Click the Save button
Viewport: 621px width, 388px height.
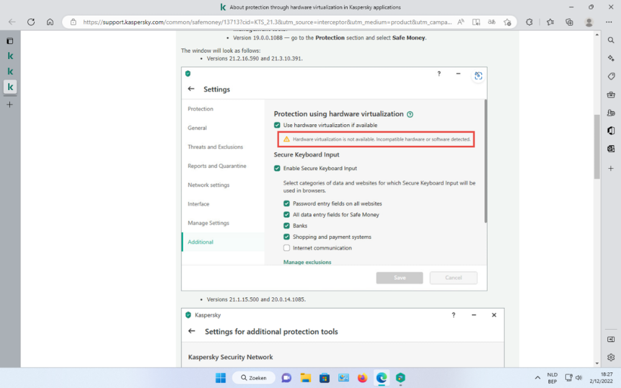[399, 277]
